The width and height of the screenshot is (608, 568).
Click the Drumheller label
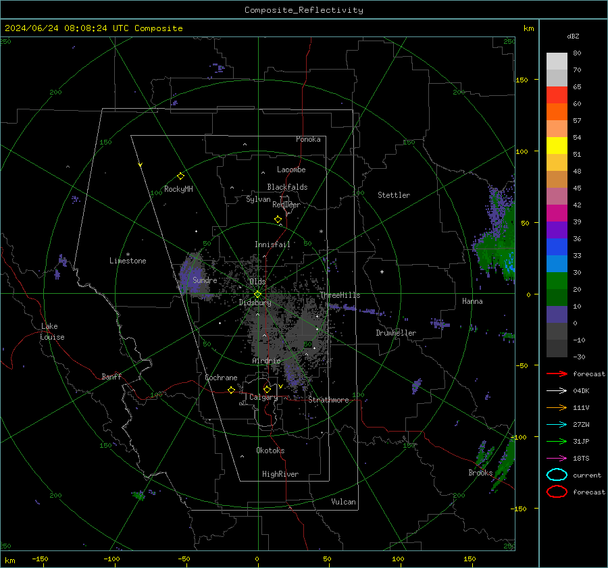tap(396, 333)
